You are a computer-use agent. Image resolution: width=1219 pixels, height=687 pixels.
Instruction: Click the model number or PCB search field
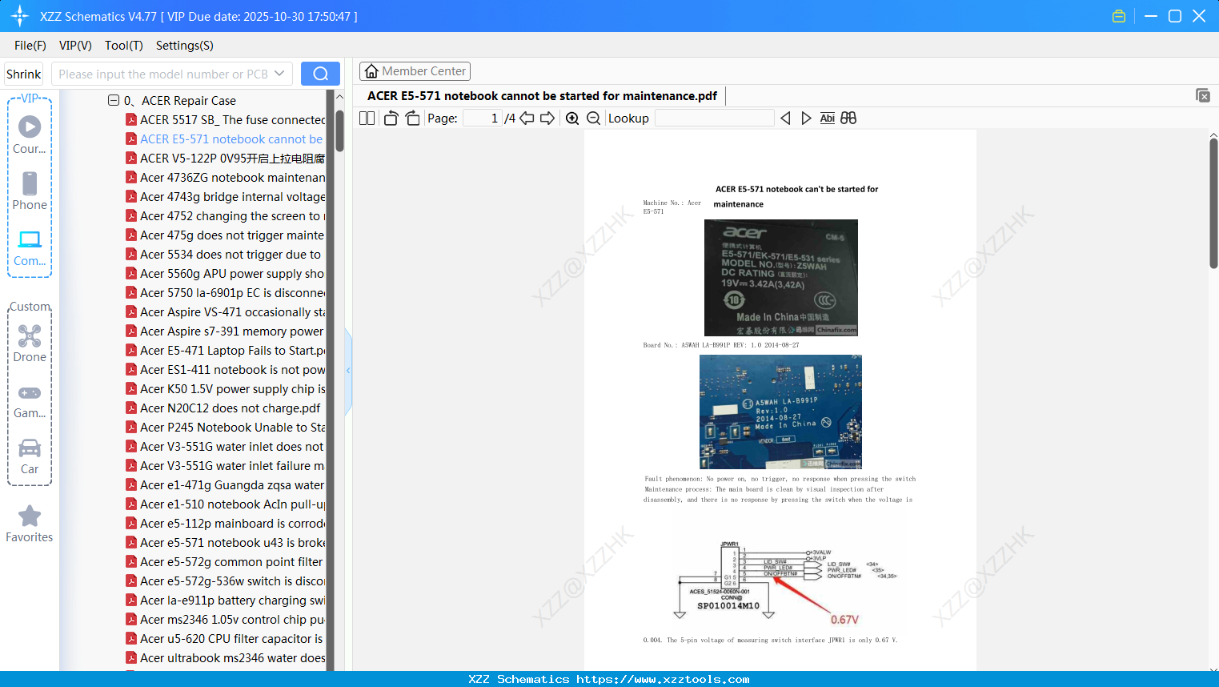tap(163, 74)
